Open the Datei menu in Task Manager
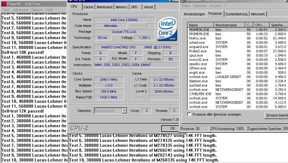Screen dimensions: 288x163 [186, 6]
